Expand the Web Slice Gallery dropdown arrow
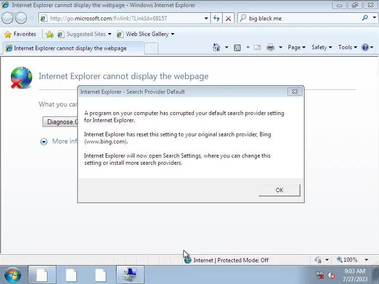Image resolution: width=379 pixels, height=284 pixels. 172,34
